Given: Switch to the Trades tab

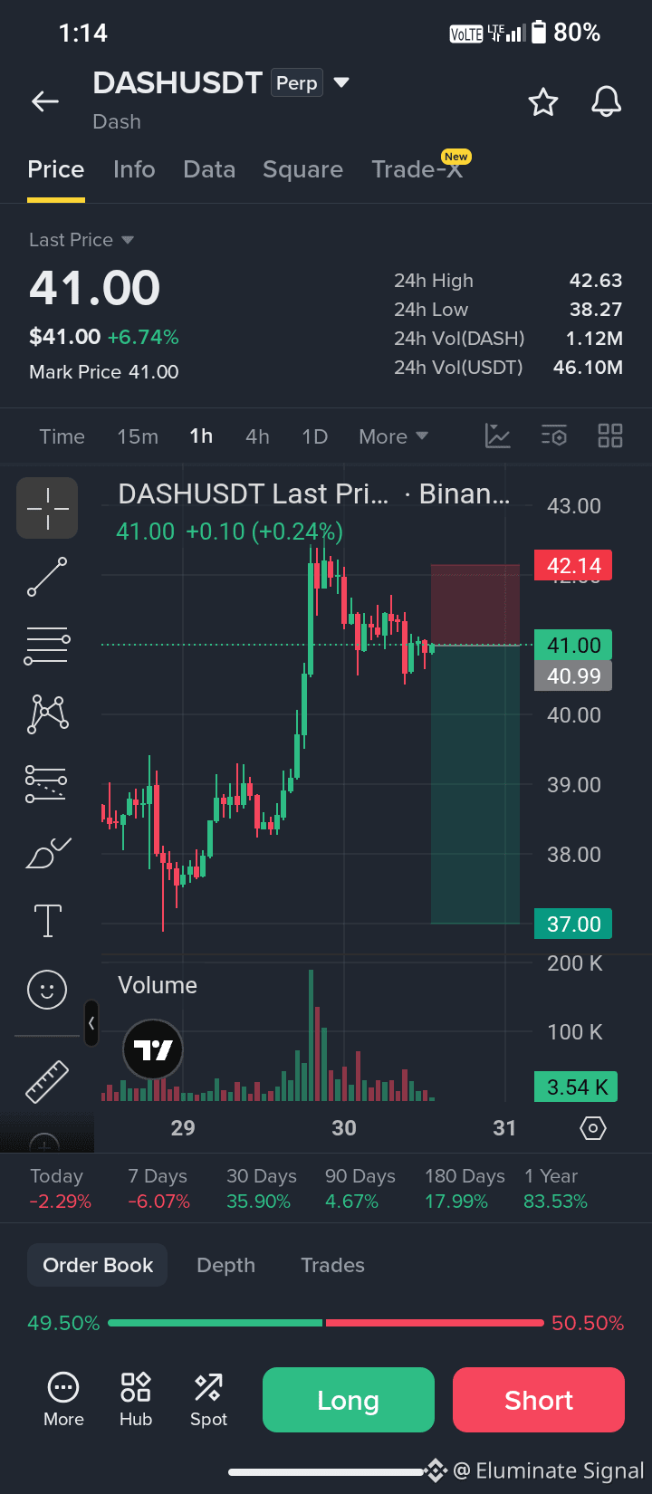Looking at the screenshot, I should (332, 1265).
